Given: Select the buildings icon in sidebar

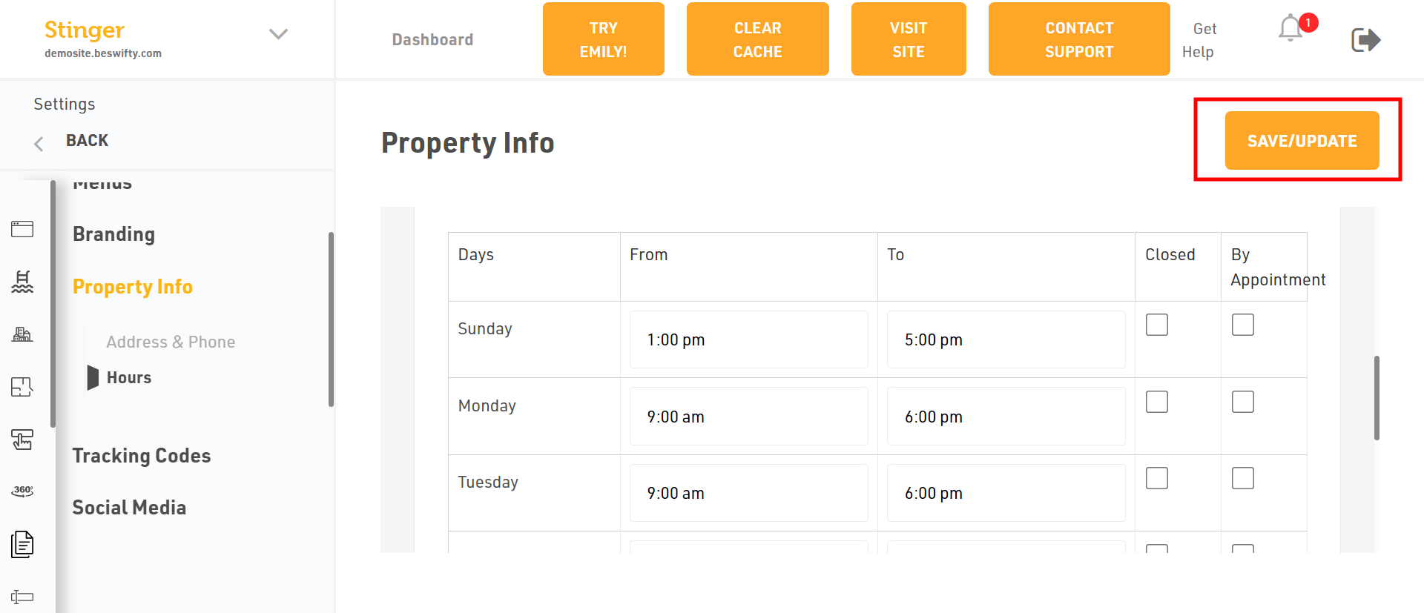Looking at the screenshot, I should pyautogui.click(x=22, y=334).
